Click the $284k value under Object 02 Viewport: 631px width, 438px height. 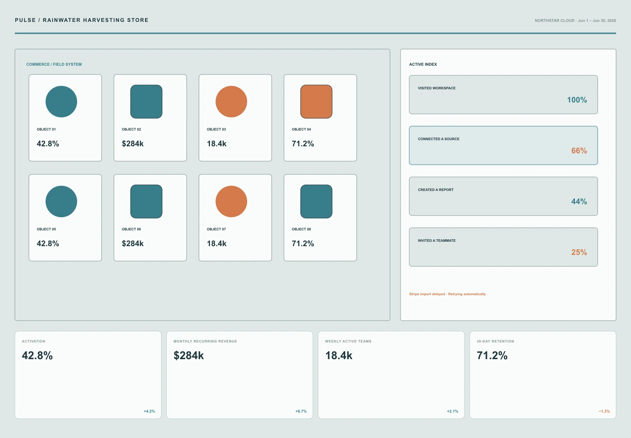133,144
